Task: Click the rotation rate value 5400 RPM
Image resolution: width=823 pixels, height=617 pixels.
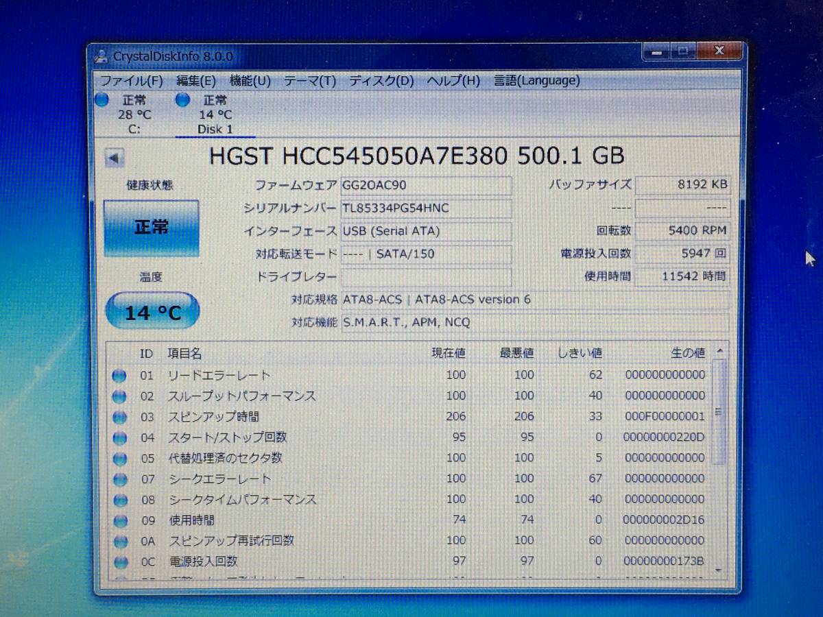Action: pos(682,231)
